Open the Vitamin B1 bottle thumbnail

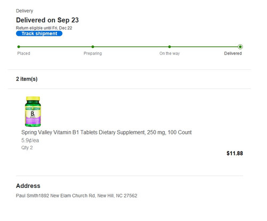(33, 112)
